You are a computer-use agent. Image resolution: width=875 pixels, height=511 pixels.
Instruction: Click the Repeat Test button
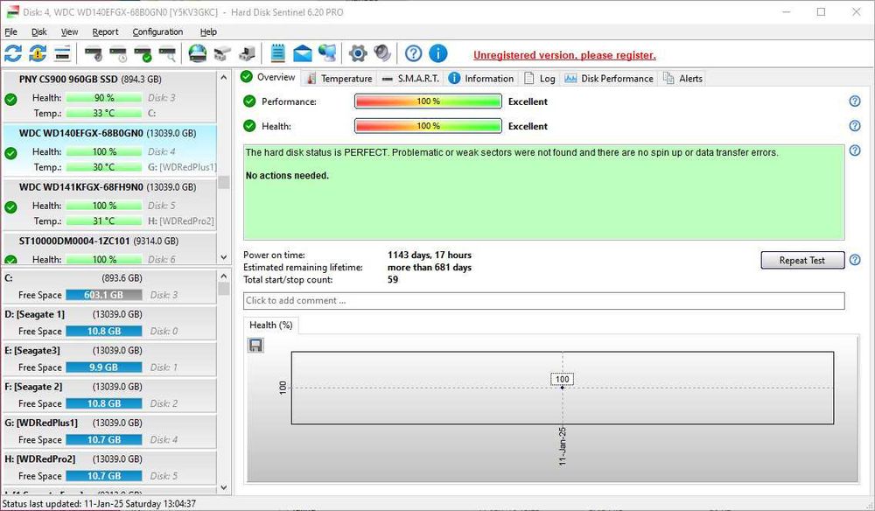click(801, 260)
